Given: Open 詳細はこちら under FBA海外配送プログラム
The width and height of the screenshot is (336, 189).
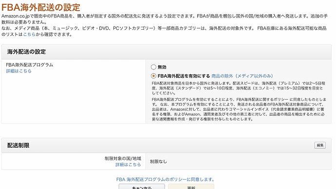Looking at the screenshot, I should (x=19, y=71).
